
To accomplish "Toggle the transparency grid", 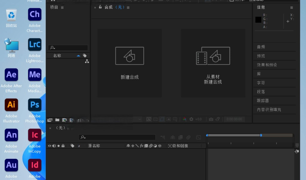I will click(x=155, y=119).
